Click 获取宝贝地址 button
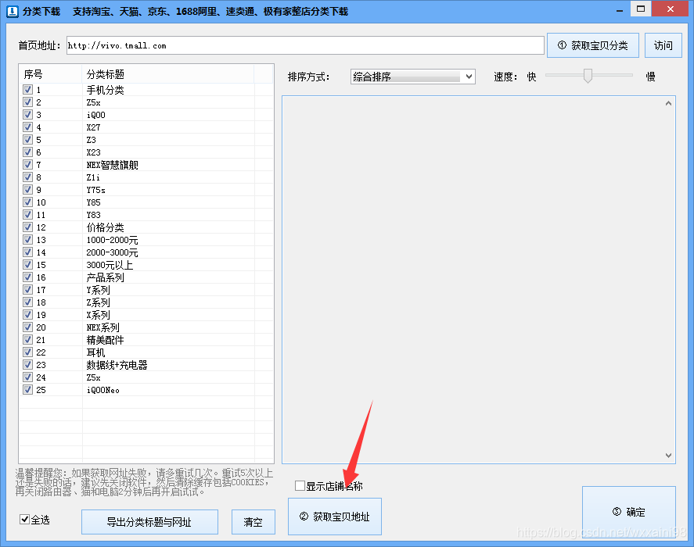This screenshot has width=694, height=547. coord(335,517)
